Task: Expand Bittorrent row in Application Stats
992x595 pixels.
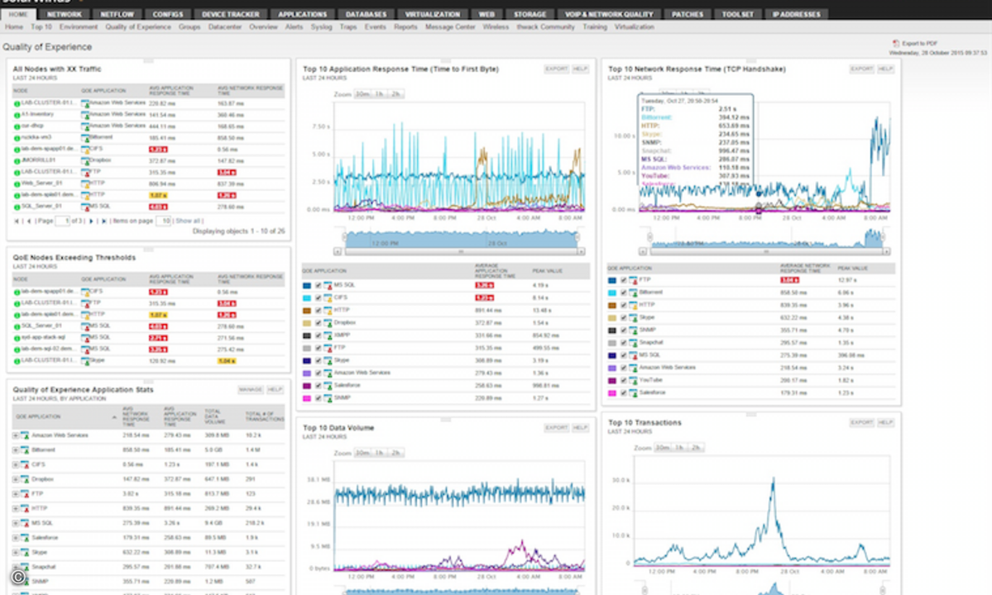Action: click(x=16, y=450)
